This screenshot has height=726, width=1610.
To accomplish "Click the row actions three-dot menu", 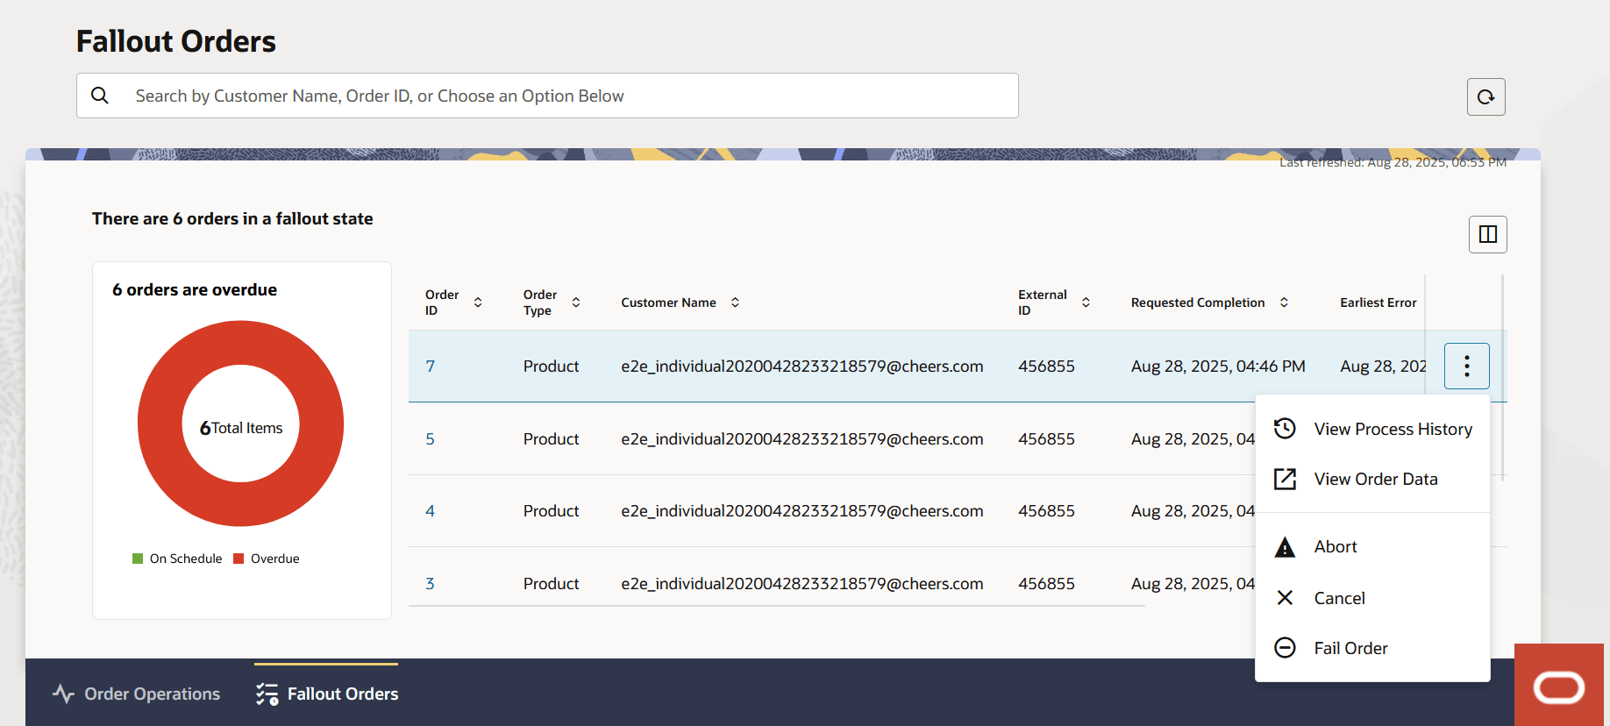I will [x=1466, y=366].
